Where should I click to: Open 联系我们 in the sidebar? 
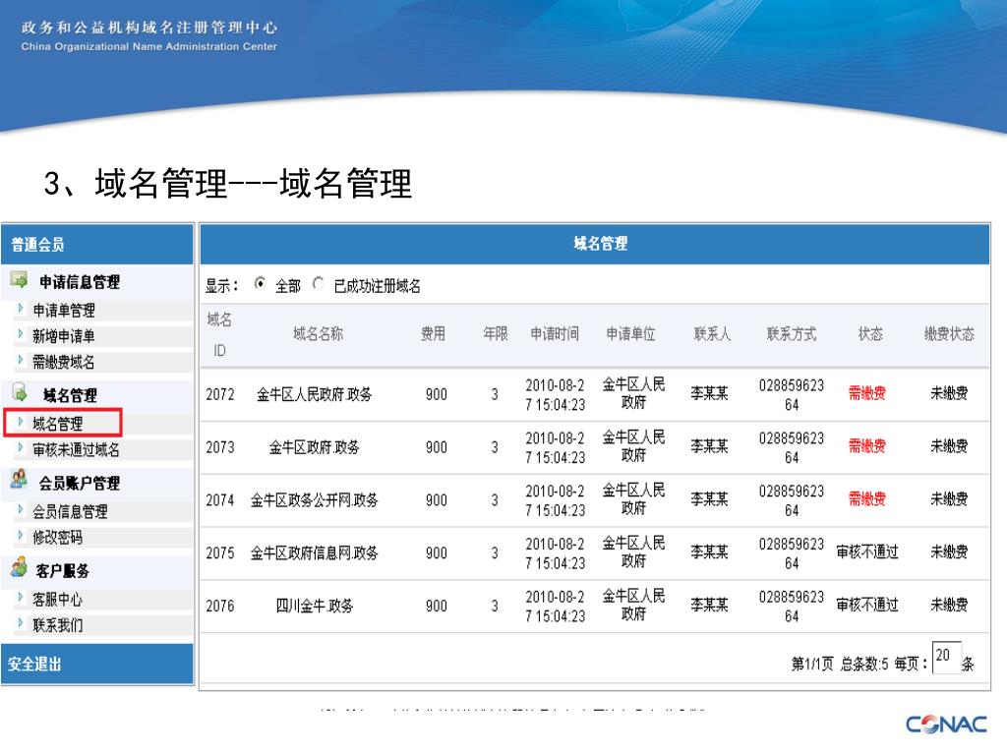coord(58,625)
